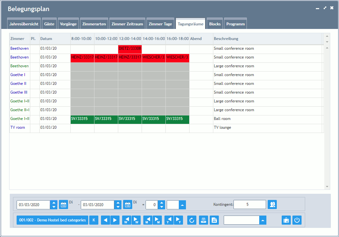Click the 'Goethe II' room link
The height and width of the screenshot is (237, 339).
point(18,84)
